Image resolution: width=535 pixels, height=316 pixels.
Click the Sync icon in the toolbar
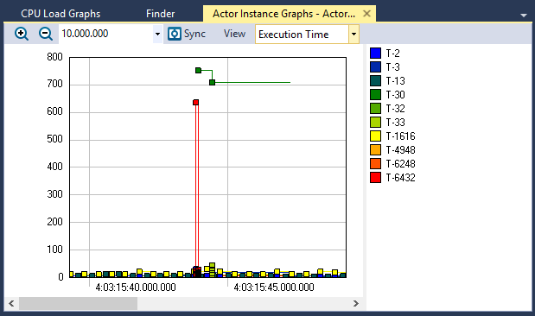pyautogui.click(x=175, y=34)
